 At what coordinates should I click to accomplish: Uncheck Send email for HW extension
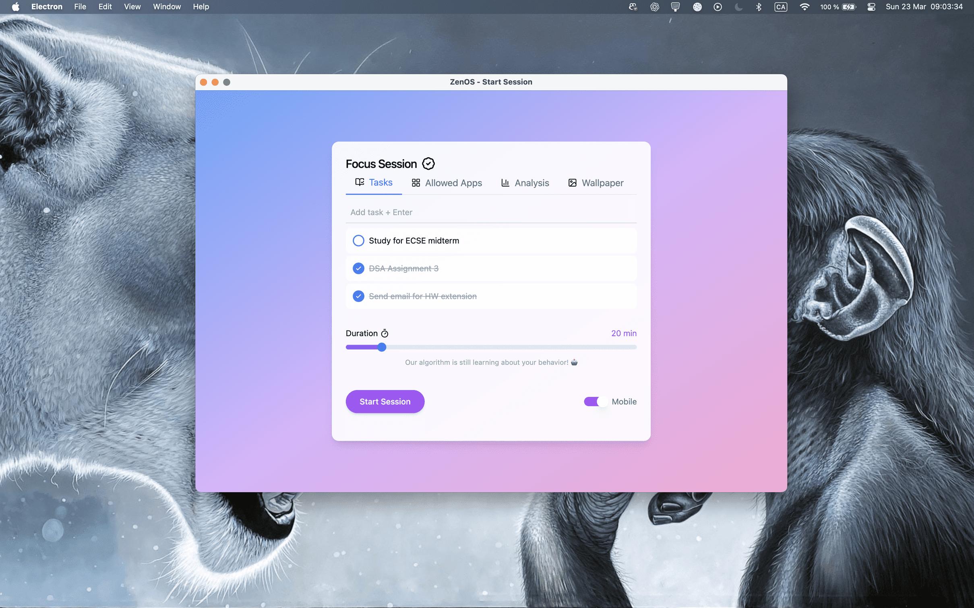point(358,296)
